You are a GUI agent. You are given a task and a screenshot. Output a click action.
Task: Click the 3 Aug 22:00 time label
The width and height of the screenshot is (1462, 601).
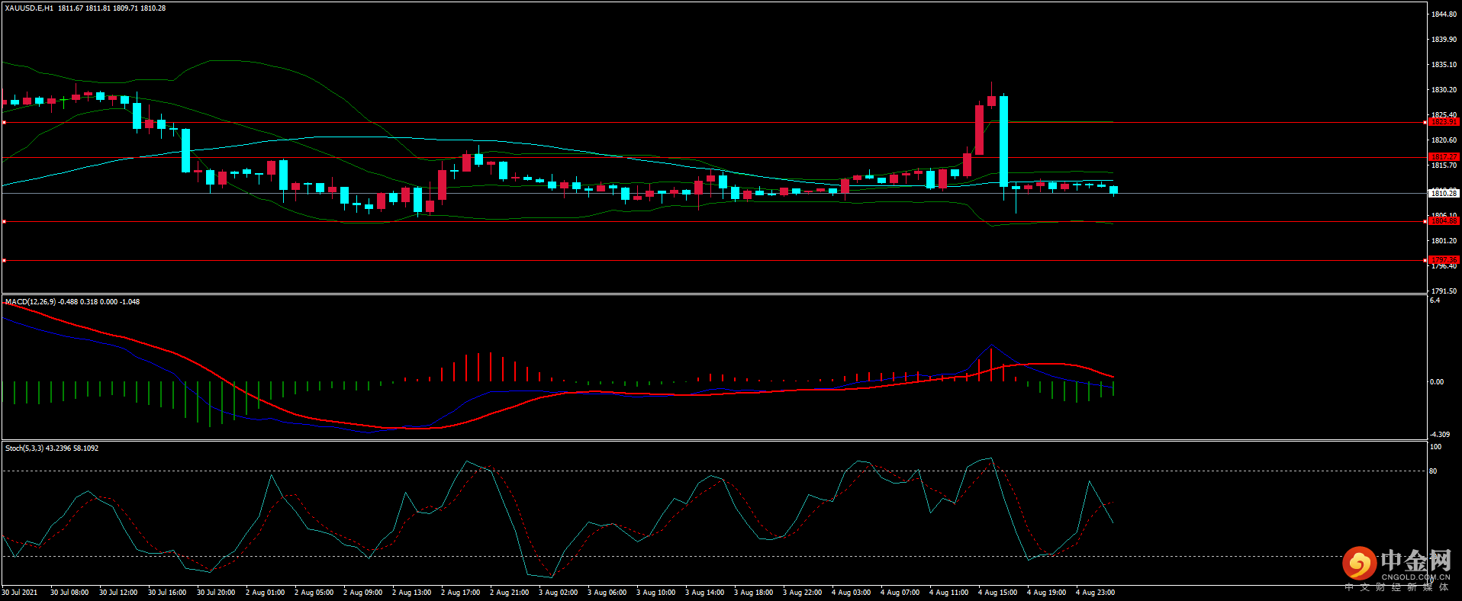pos(802,593)
